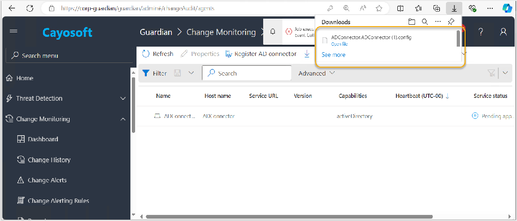
Task: Open more options in Downloads panel
Action: (x=438, y=22)
